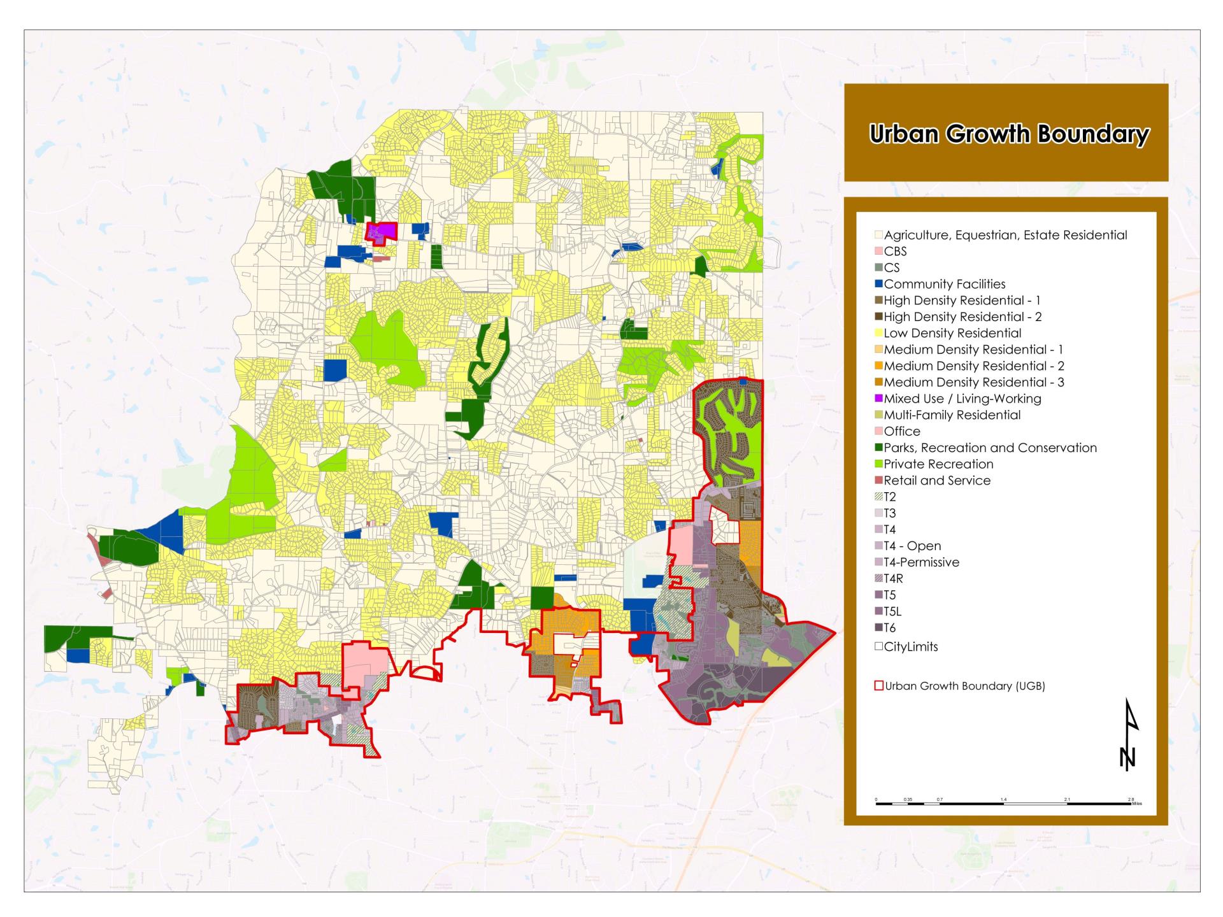Select the T4-Permissive legend label
The width and height of the screenshot is (1223, 917).
(x=922, y=562)
